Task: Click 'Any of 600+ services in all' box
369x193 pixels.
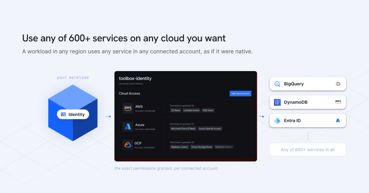Action: pyautogui.click(x=308, y=150)
